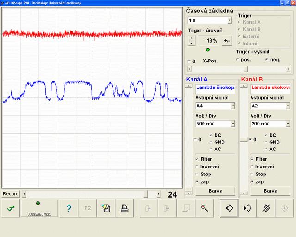Click the notepad report icon beside F2
This screenshot has height=237, width=296.
[106, 208]
